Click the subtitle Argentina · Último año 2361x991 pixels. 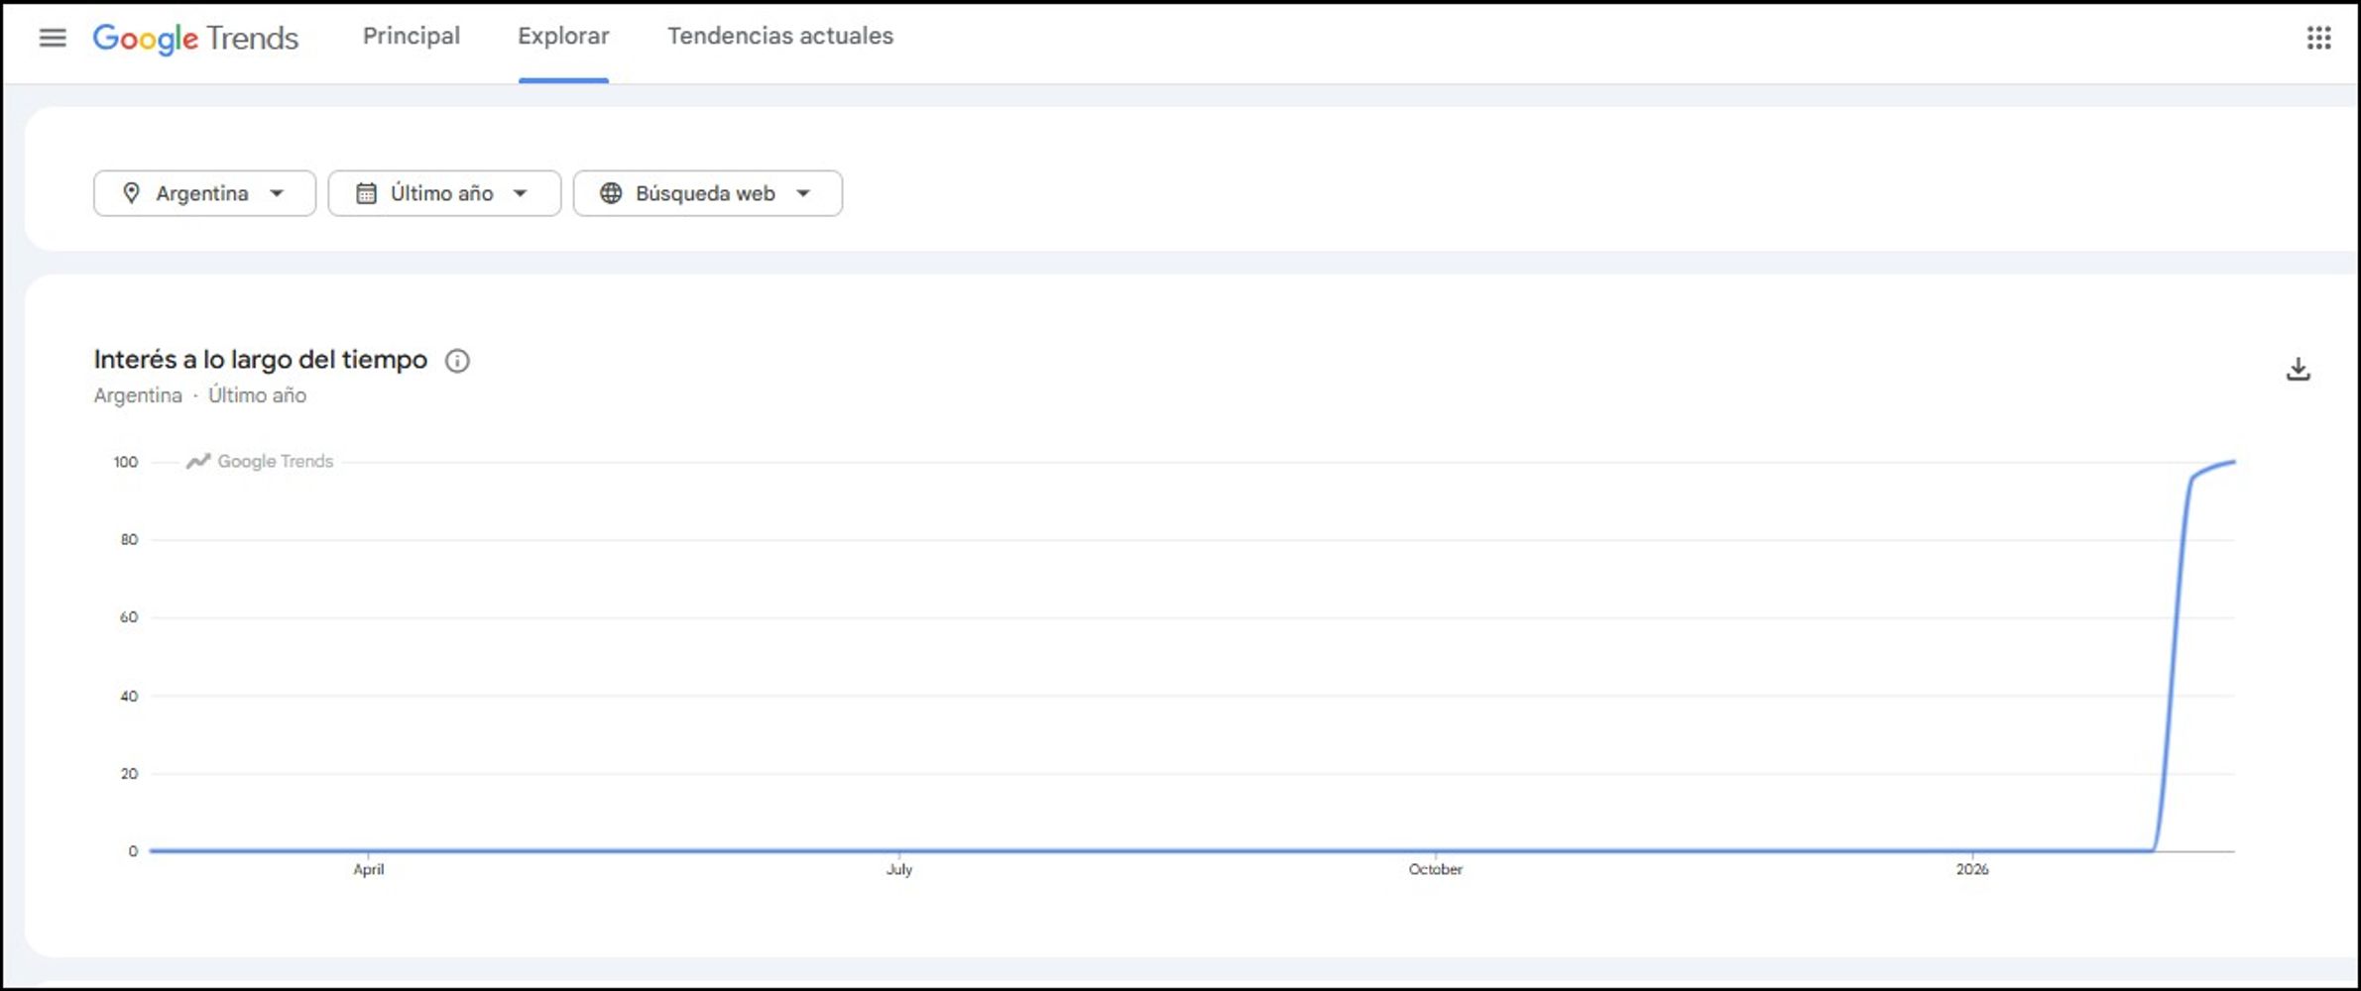click(200, 395)
